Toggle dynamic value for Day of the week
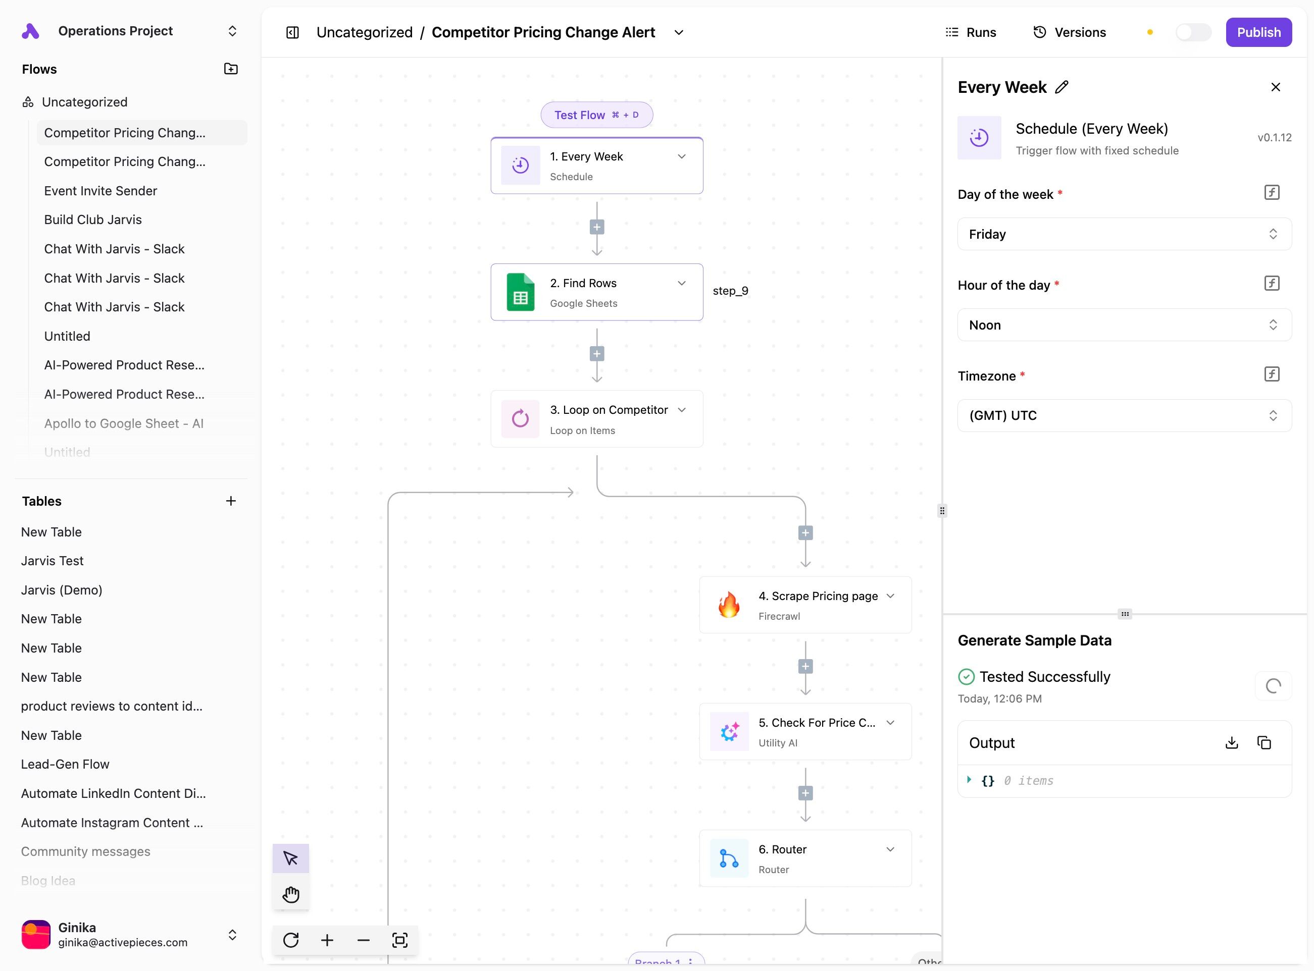1314x971 pixels. point(1272,193)
